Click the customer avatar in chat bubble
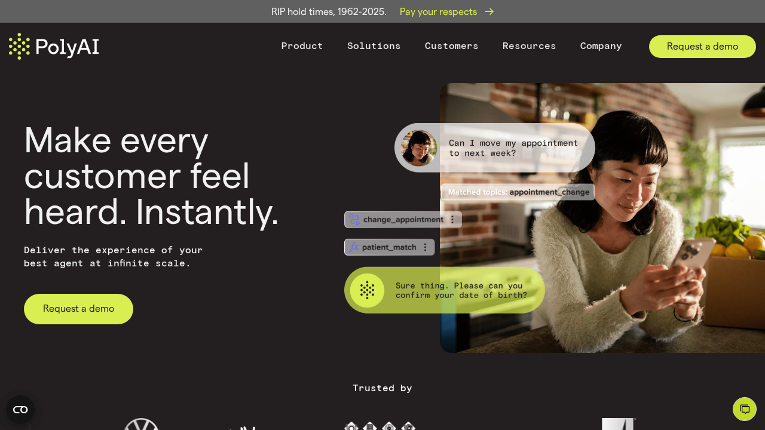 [418, 148]
